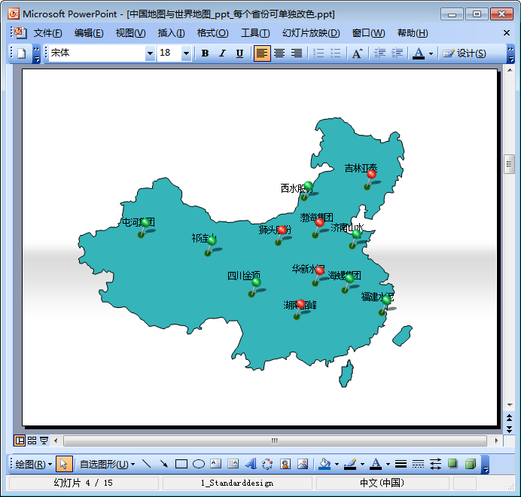Start slide show from current slide
521x497 pixels.
coord(44,441)
